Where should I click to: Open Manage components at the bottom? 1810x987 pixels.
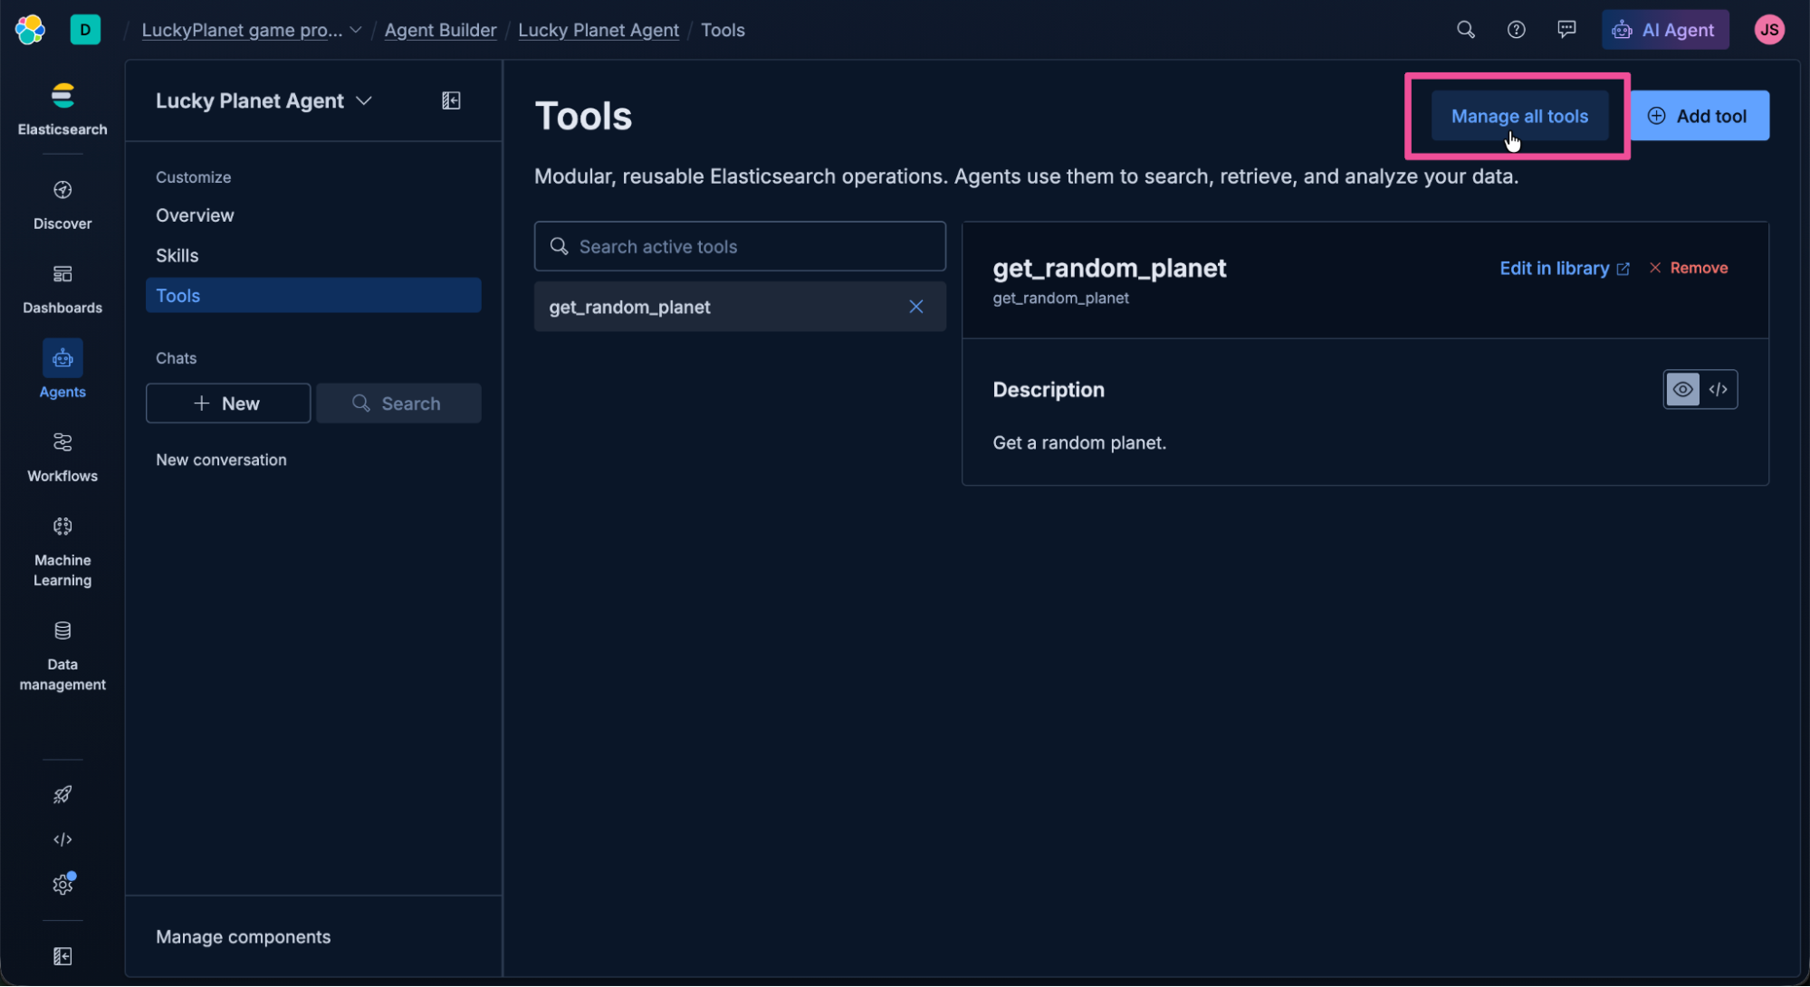click(x=243, y=936)
